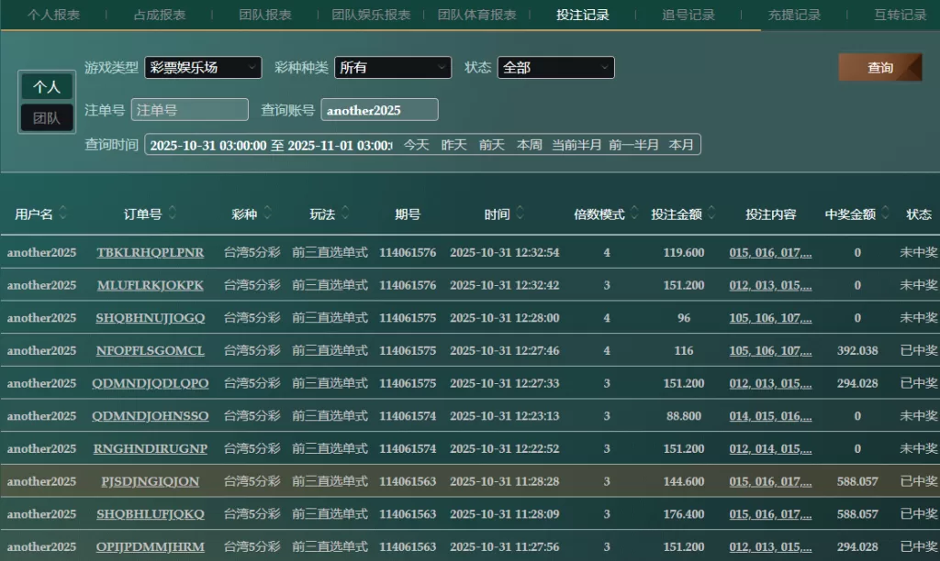Click the 注单号 input field
This screenshot has width=940, height=561.
[189, 110]
